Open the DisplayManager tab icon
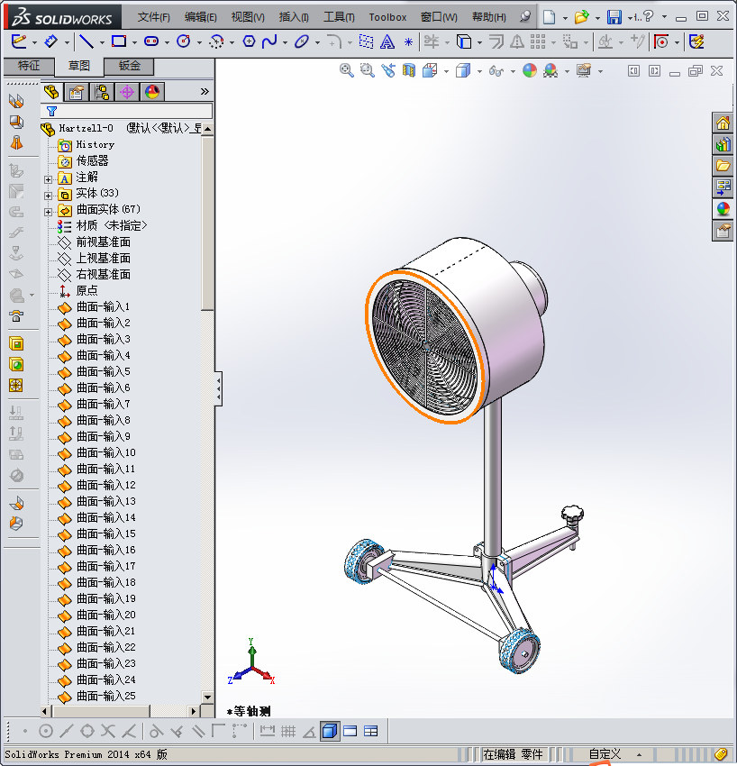This screenshot has height=766, width=737. (x=152, y=92)
